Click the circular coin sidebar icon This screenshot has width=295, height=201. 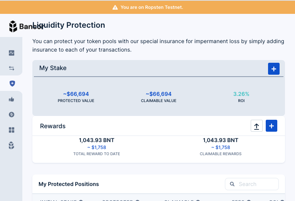(12, 114)
